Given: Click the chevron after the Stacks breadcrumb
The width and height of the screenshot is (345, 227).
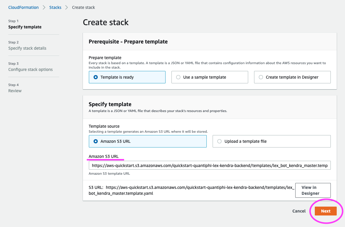Looking at the screenshot, I should (x=67, y=7).
